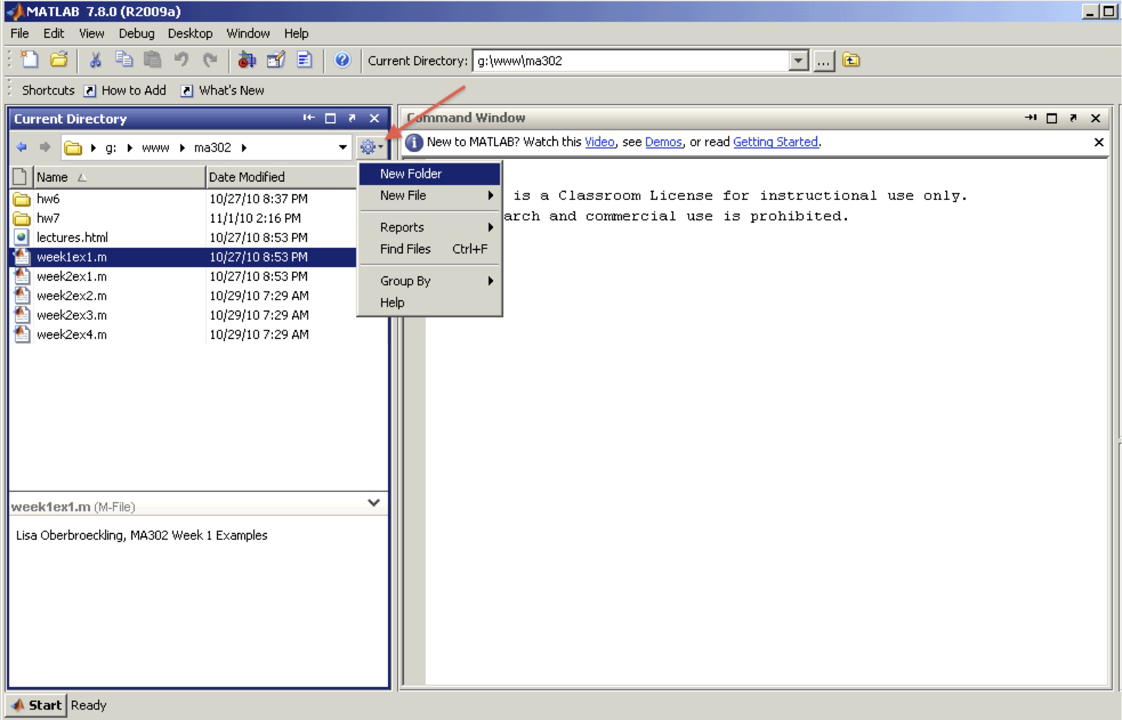Open the Desktop menu
1122x720 pixels.
tap(190, 33)
